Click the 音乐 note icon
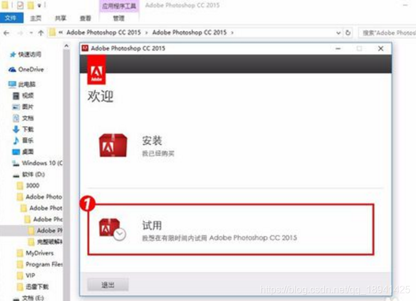416x301 pixels. click(x=16, y=140)
